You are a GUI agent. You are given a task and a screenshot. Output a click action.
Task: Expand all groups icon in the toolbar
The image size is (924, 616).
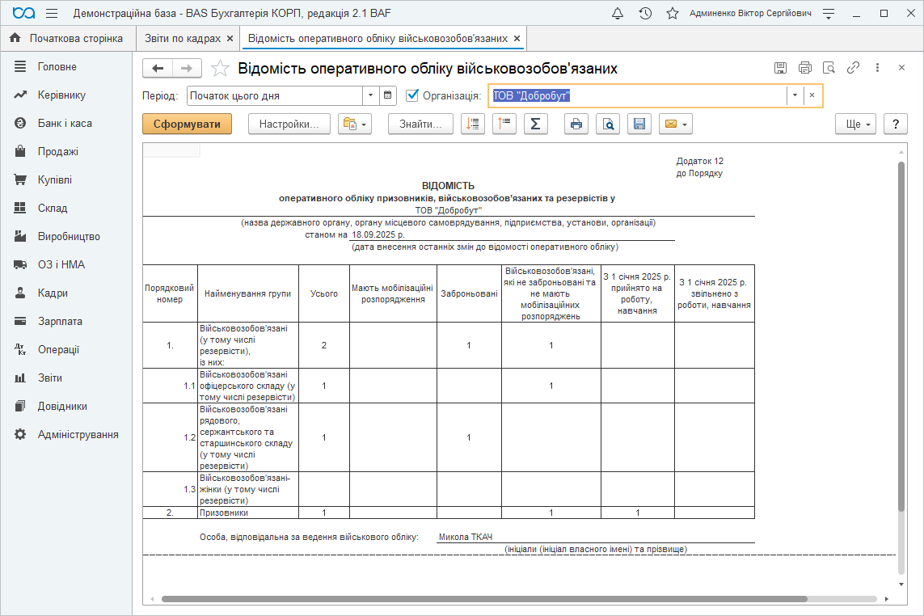click(473, 124)
